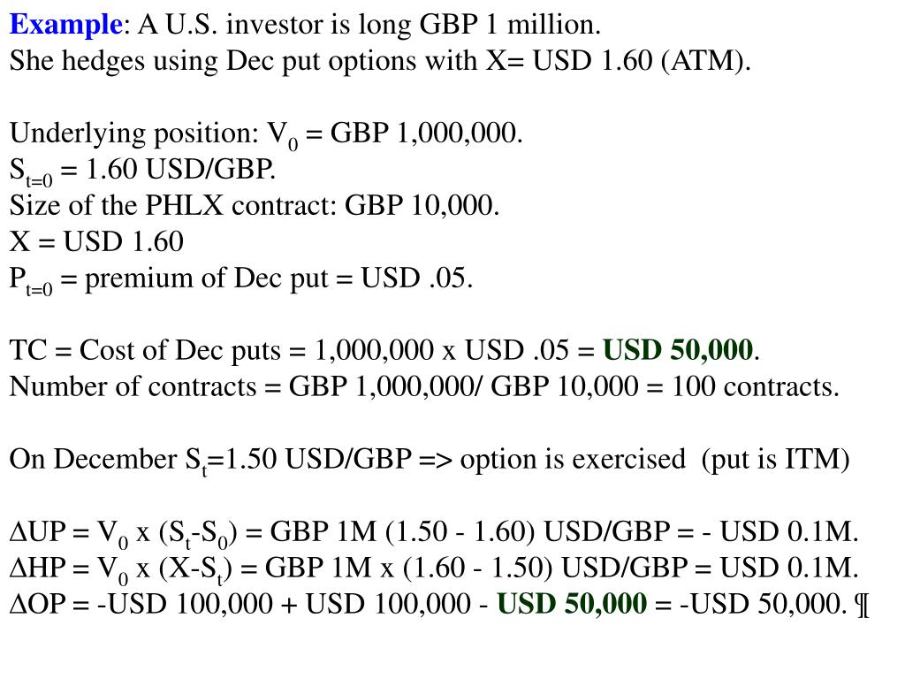Click the 'Underlying position' text line
The height and width of the screenshot is (679, 905).
(266, 135)
